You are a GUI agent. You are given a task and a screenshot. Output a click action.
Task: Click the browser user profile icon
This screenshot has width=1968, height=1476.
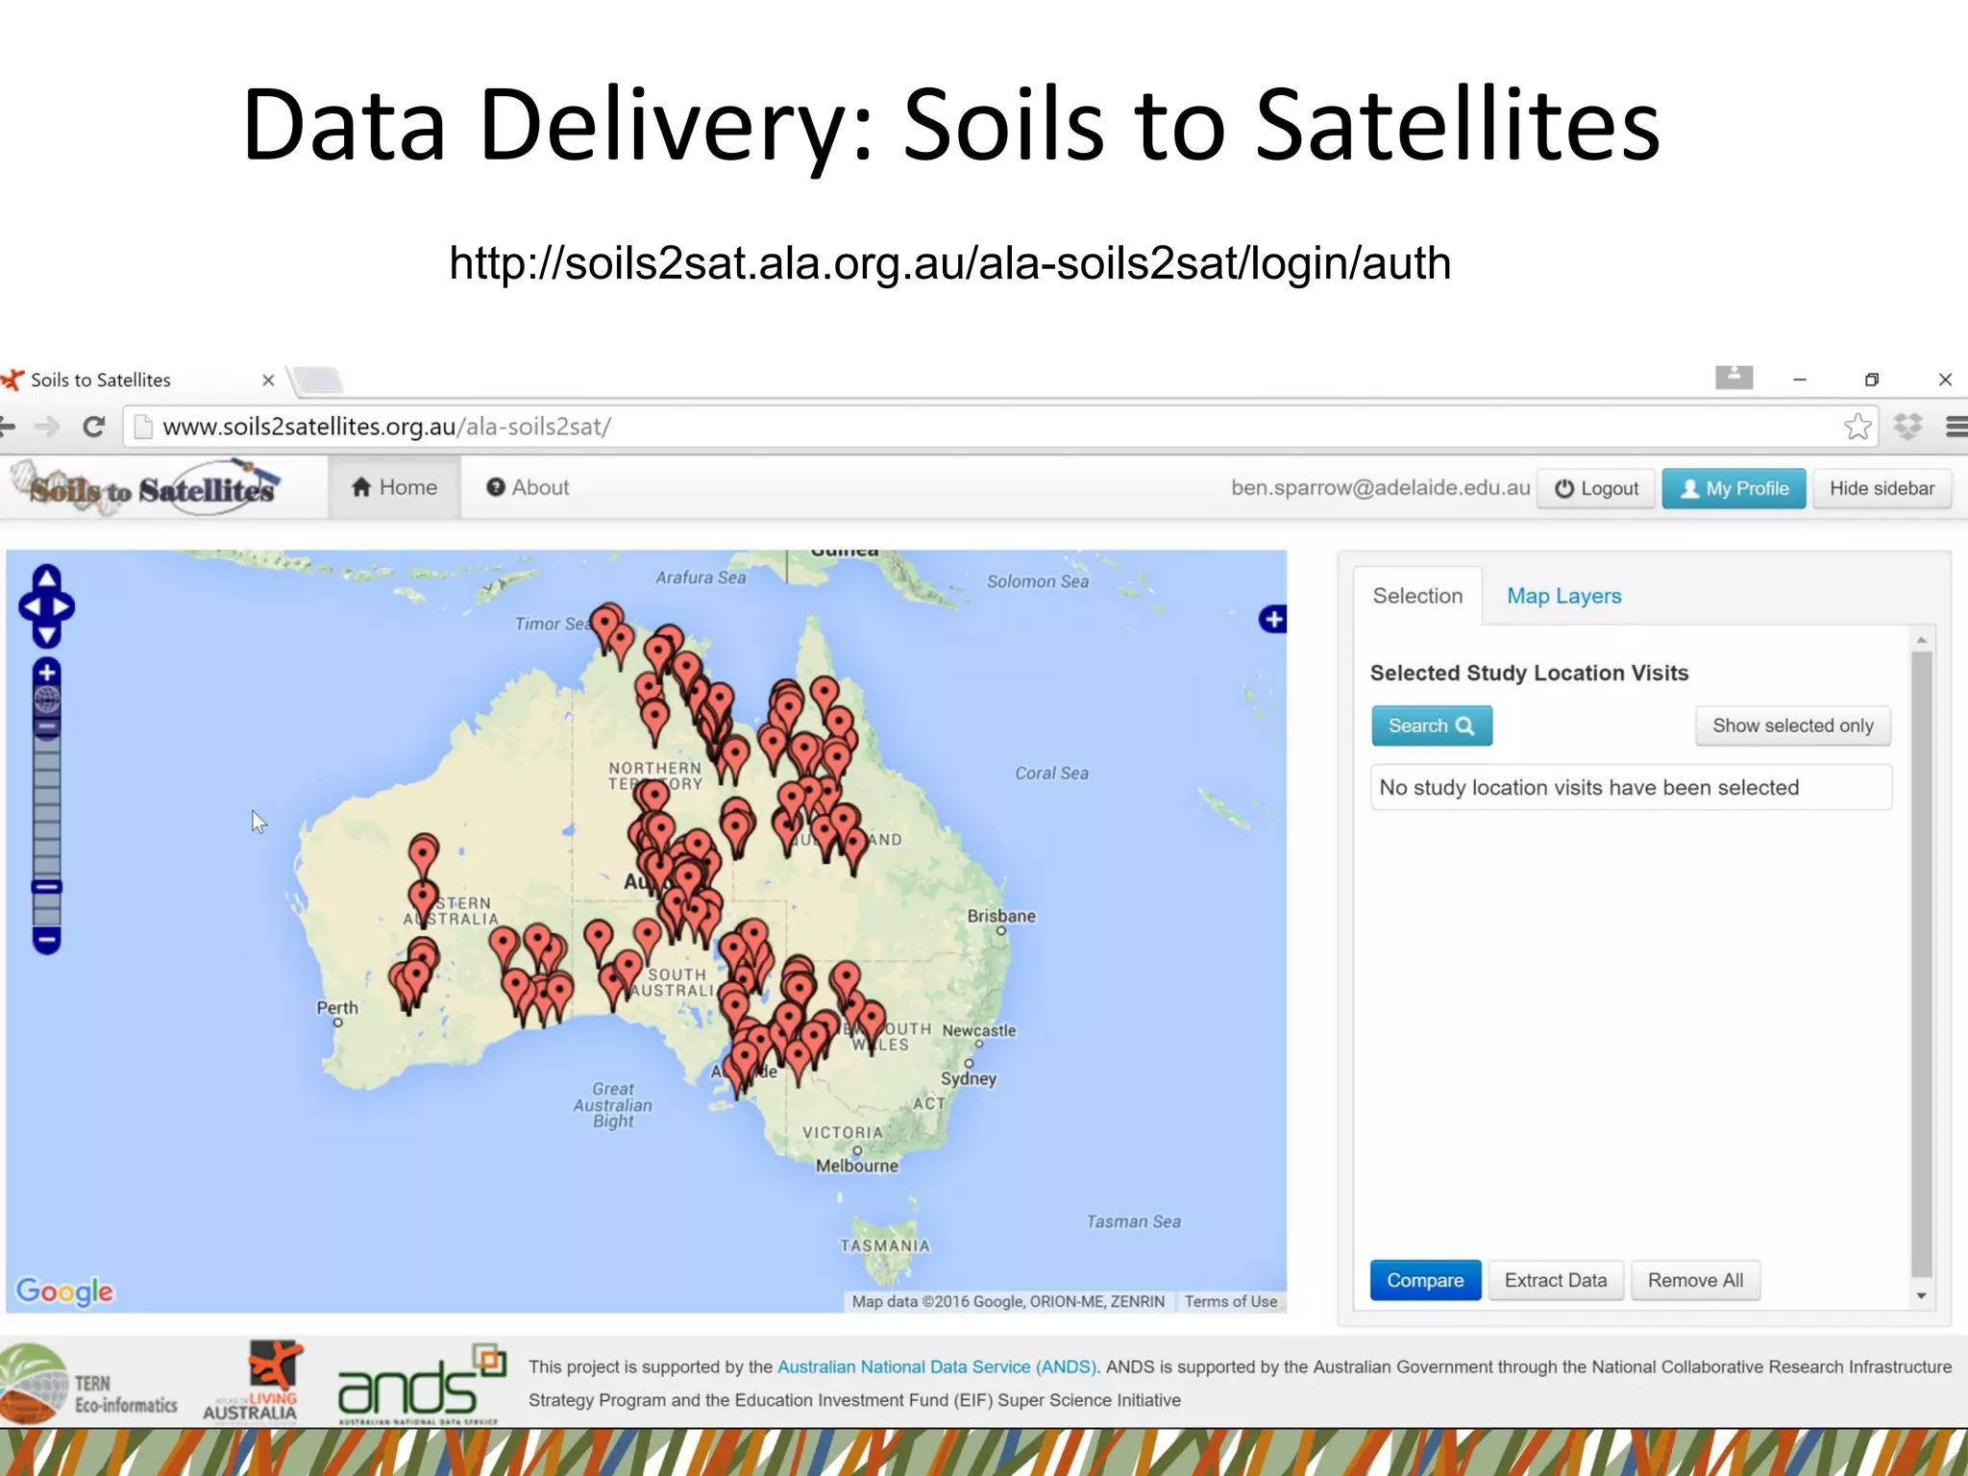[1734, 378]
